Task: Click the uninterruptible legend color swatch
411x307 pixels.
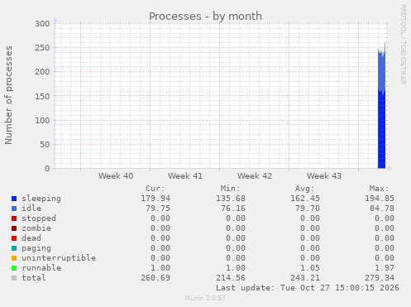Action: [x=14, y=258]
